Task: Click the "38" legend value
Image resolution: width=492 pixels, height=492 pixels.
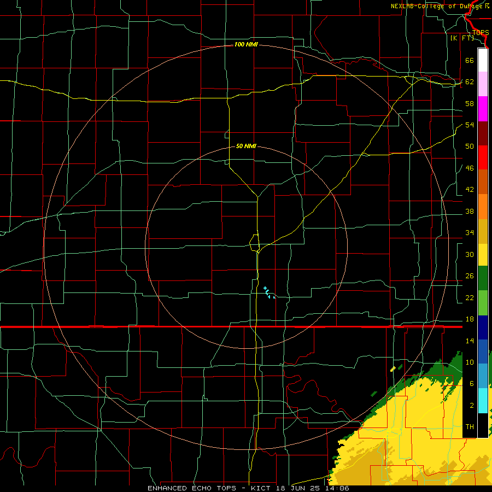Action: (x=470, y=211)
